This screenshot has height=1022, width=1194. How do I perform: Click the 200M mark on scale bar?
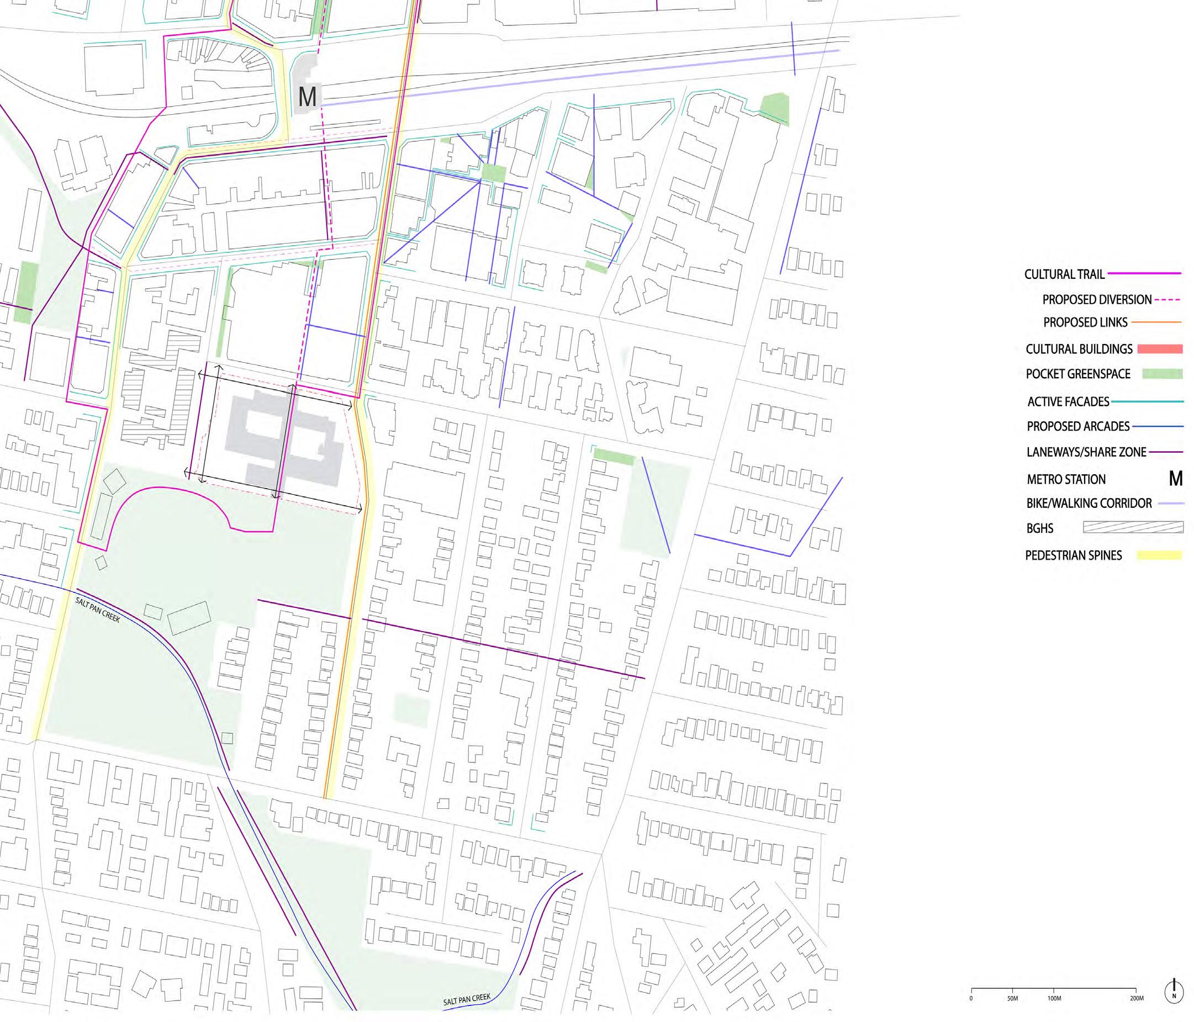tap(1137, 998)
